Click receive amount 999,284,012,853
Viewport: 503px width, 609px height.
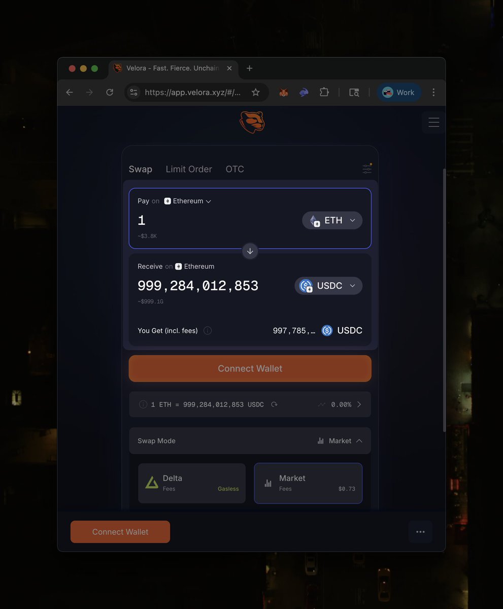click(198, 286)
